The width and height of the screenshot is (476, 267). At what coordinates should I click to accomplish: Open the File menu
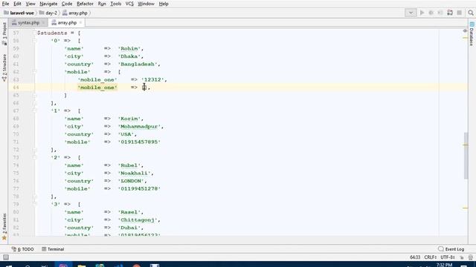click(x=5, y=4)
